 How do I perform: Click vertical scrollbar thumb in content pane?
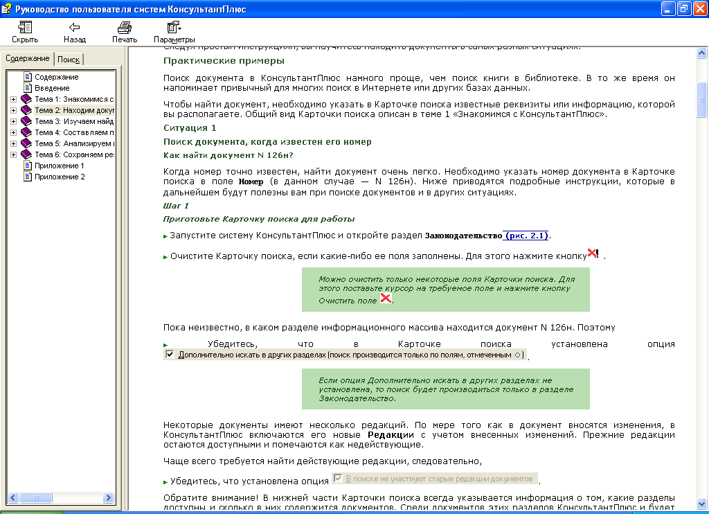(702, 100)
